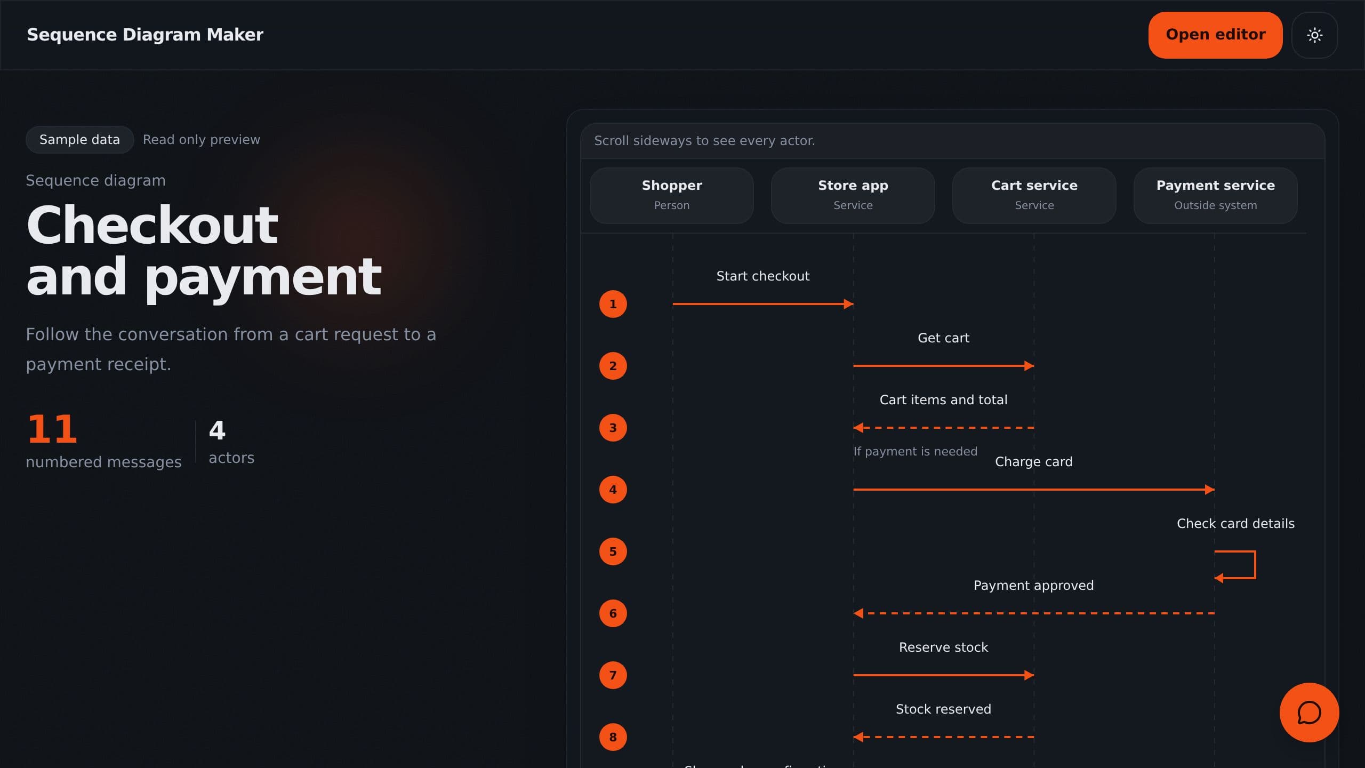Click the Stock reserved message label
The image size is (1365, 768).
click(943, 709)
